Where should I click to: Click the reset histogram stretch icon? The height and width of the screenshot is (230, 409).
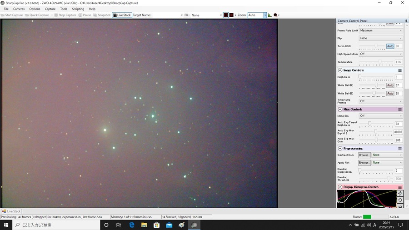tap(400, 200)
